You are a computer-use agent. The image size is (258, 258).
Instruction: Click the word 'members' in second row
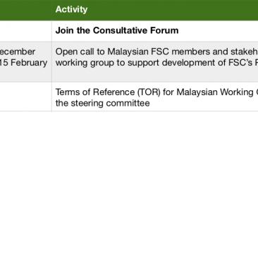coord(190,51)
